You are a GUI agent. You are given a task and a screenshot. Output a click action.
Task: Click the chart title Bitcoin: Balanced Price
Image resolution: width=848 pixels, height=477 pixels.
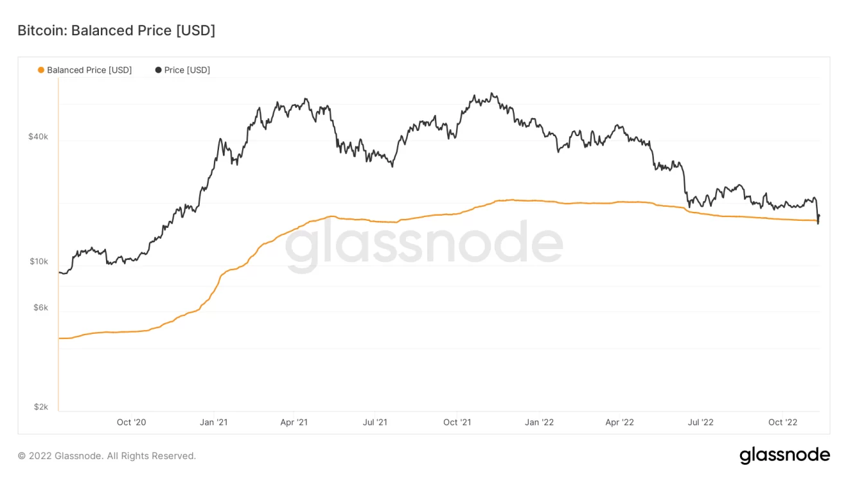point(116,30)
